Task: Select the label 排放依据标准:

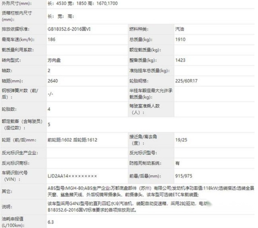Action: 16,29
